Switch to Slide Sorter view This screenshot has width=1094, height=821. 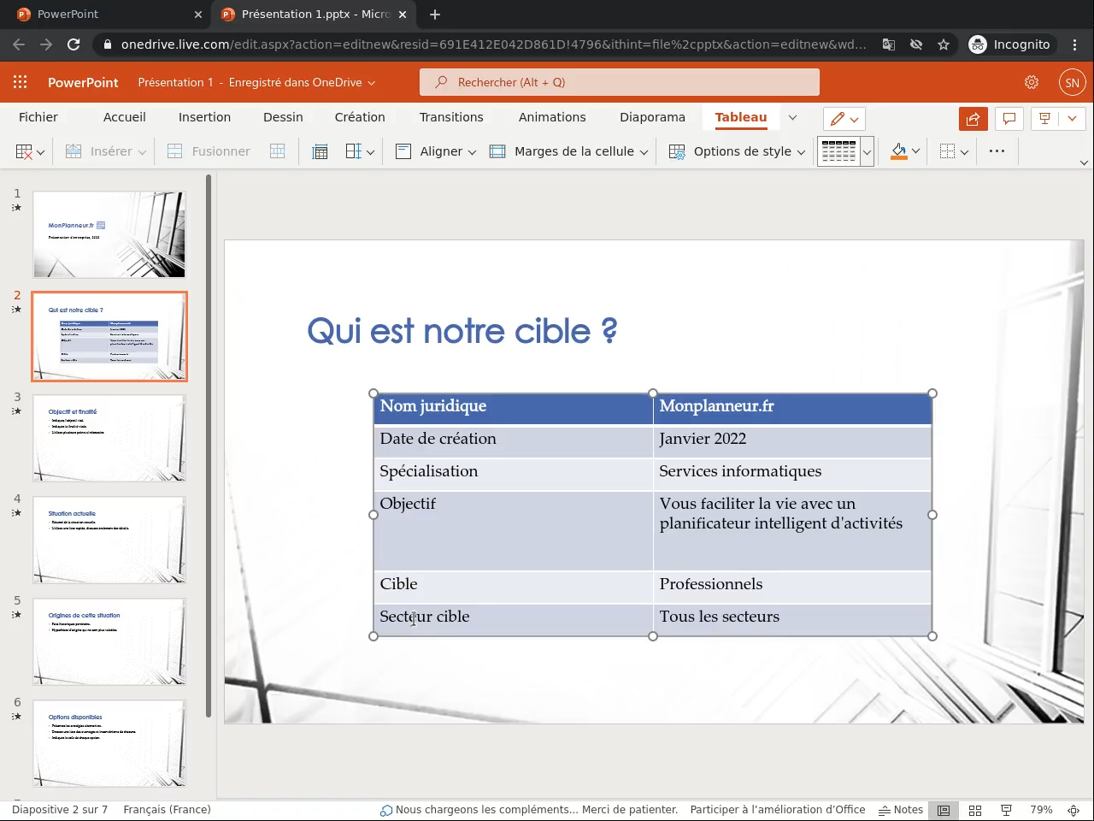point(975,810)
